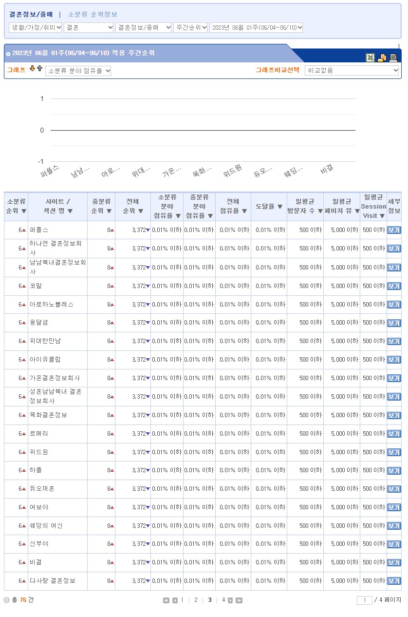This screenshot has width=408, height=617.
Task: Click the email/send icon beside Excel
Action: tap(382, 58)
